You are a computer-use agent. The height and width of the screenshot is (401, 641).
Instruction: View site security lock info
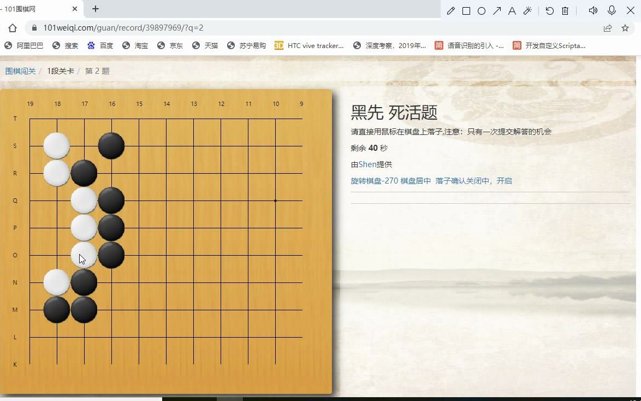(34, 28)
